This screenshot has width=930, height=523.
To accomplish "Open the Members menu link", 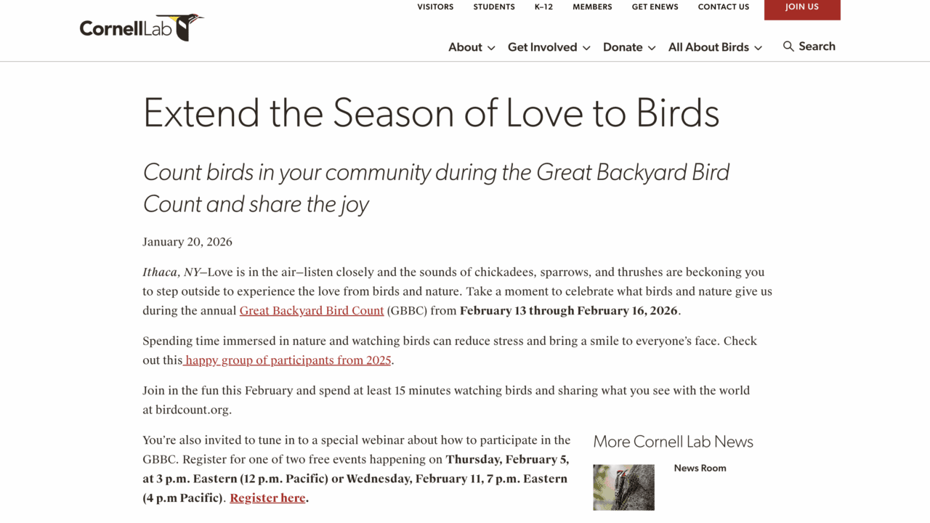I will [x=592, y=7].
